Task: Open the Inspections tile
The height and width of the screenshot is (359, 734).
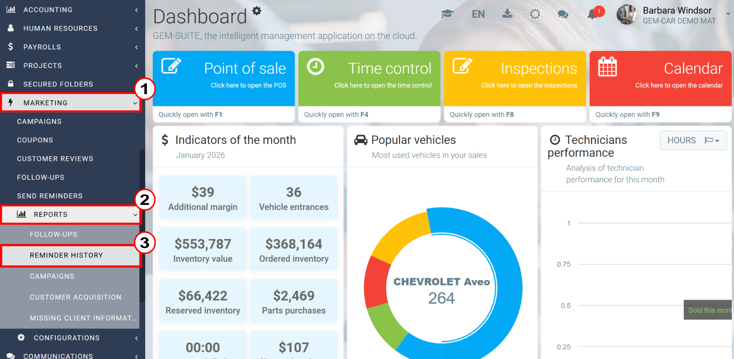Action: point(515,79)
